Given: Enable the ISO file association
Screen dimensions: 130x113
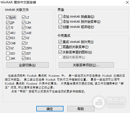Looking at the screenshot, I should [x=8, y=53].
